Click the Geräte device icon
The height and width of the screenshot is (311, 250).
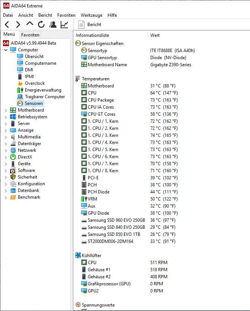(x=13, y=164)
